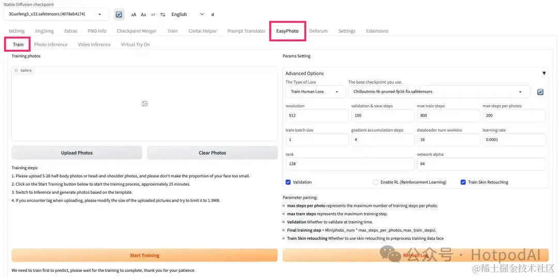Click 'Switch to Inference and generate photos' line

(x=72, y=192)
